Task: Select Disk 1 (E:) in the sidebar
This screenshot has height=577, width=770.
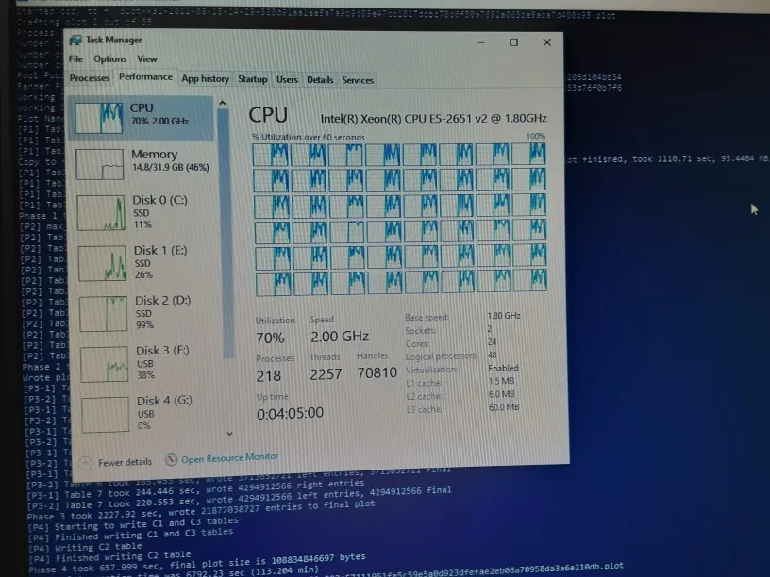Action: point(146,262)
